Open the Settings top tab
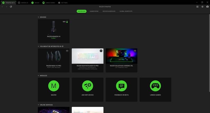 pyautogui.click(x=63, y=3)
